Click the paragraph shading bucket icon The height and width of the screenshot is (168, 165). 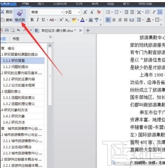[x=148, y=20]
